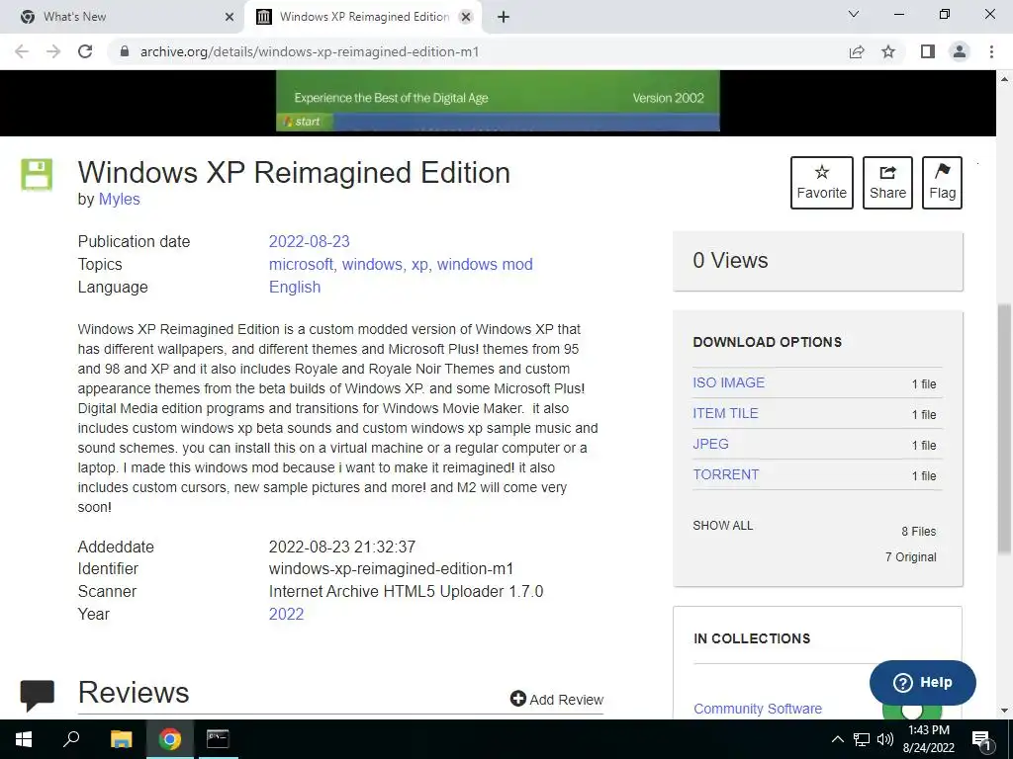Follow the 2022-08-23 publication date link

pyautogui.click(x=309, y=241)
